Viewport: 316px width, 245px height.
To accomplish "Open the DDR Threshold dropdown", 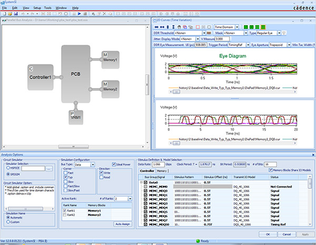I will point(204,33).
